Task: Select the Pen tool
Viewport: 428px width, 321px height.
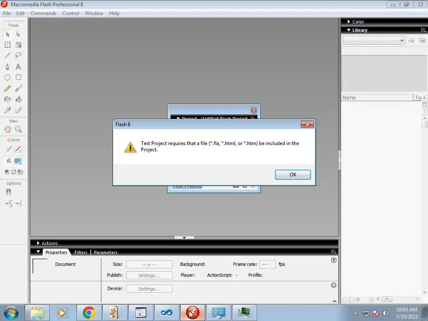Action: tap(8, 66)
